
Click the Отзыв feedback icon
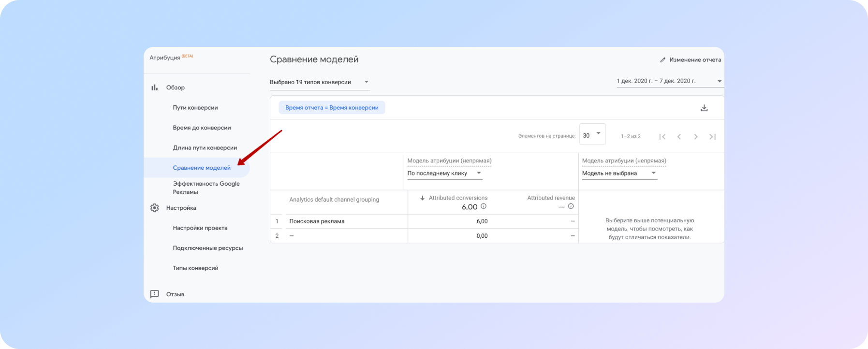click(x=154, y=294)
